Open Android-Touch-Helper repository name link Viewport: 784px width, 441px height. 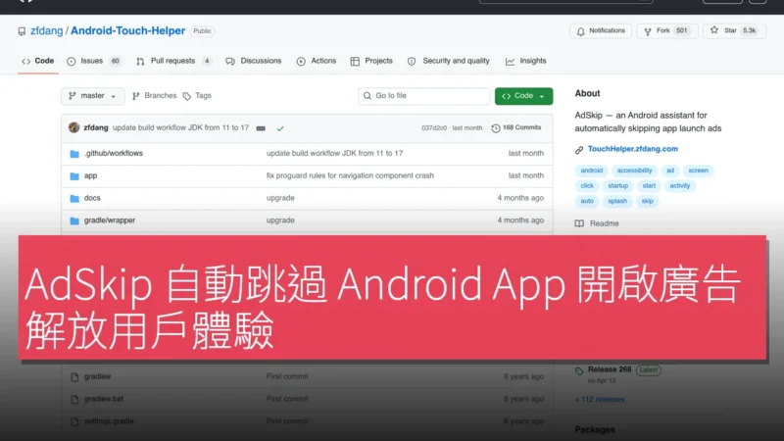pyautogui.click(x=128, y=31)
